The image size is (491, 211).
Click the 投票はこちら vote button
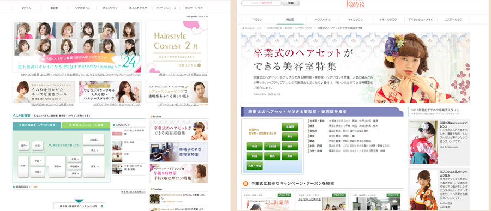click(x=189, y=65)
